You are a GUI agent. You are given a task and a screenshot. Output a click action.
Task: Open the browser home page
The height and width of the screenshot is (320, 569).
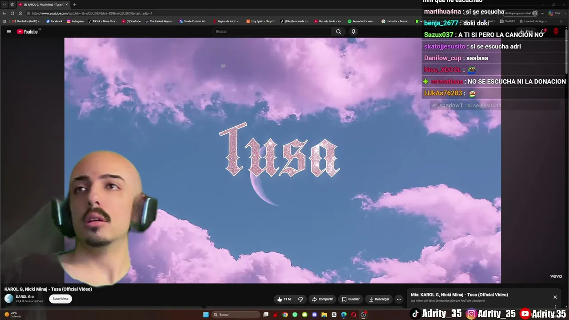click(20, 13)
